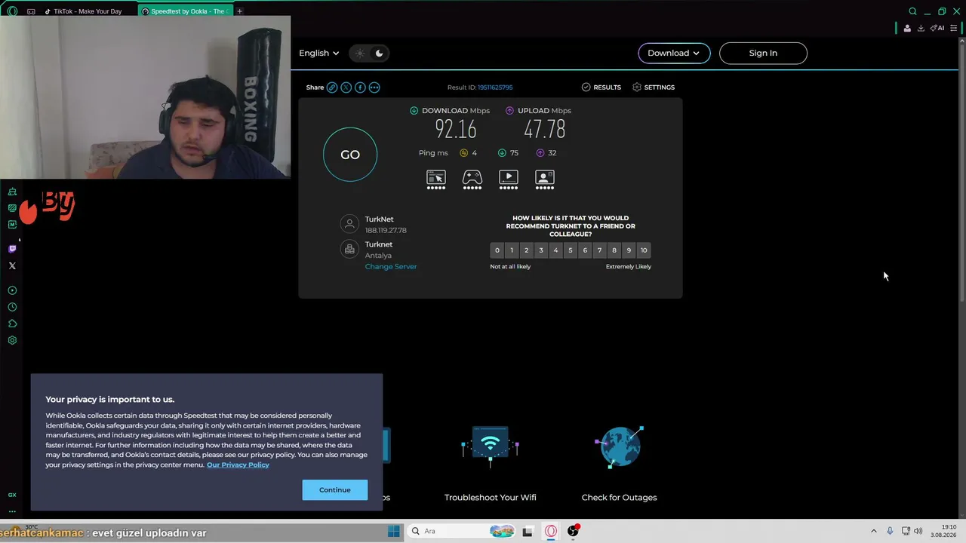Open browser profile account icon
This screenshot has width=966, height=543.
click(907, 29)
